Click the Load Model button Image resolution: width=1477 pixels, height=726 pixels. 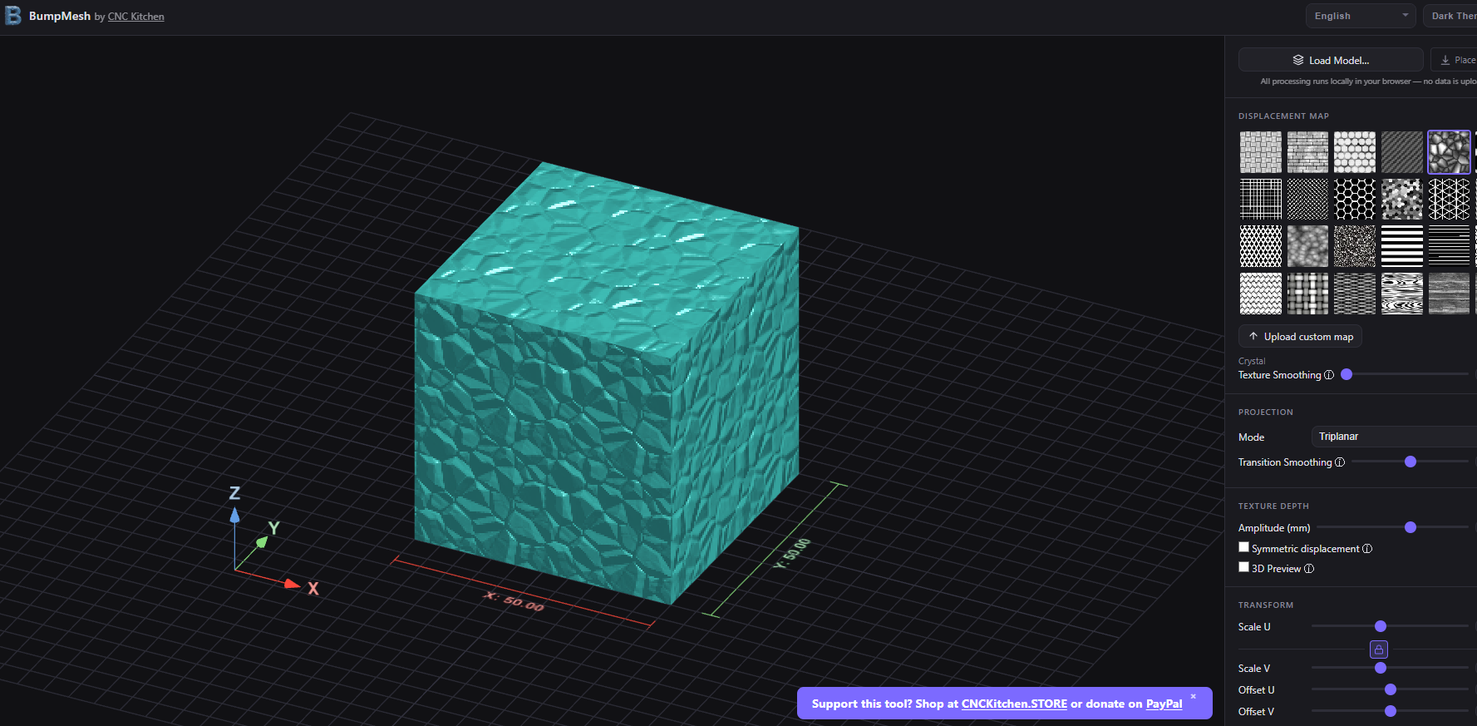click(1330, 60)
